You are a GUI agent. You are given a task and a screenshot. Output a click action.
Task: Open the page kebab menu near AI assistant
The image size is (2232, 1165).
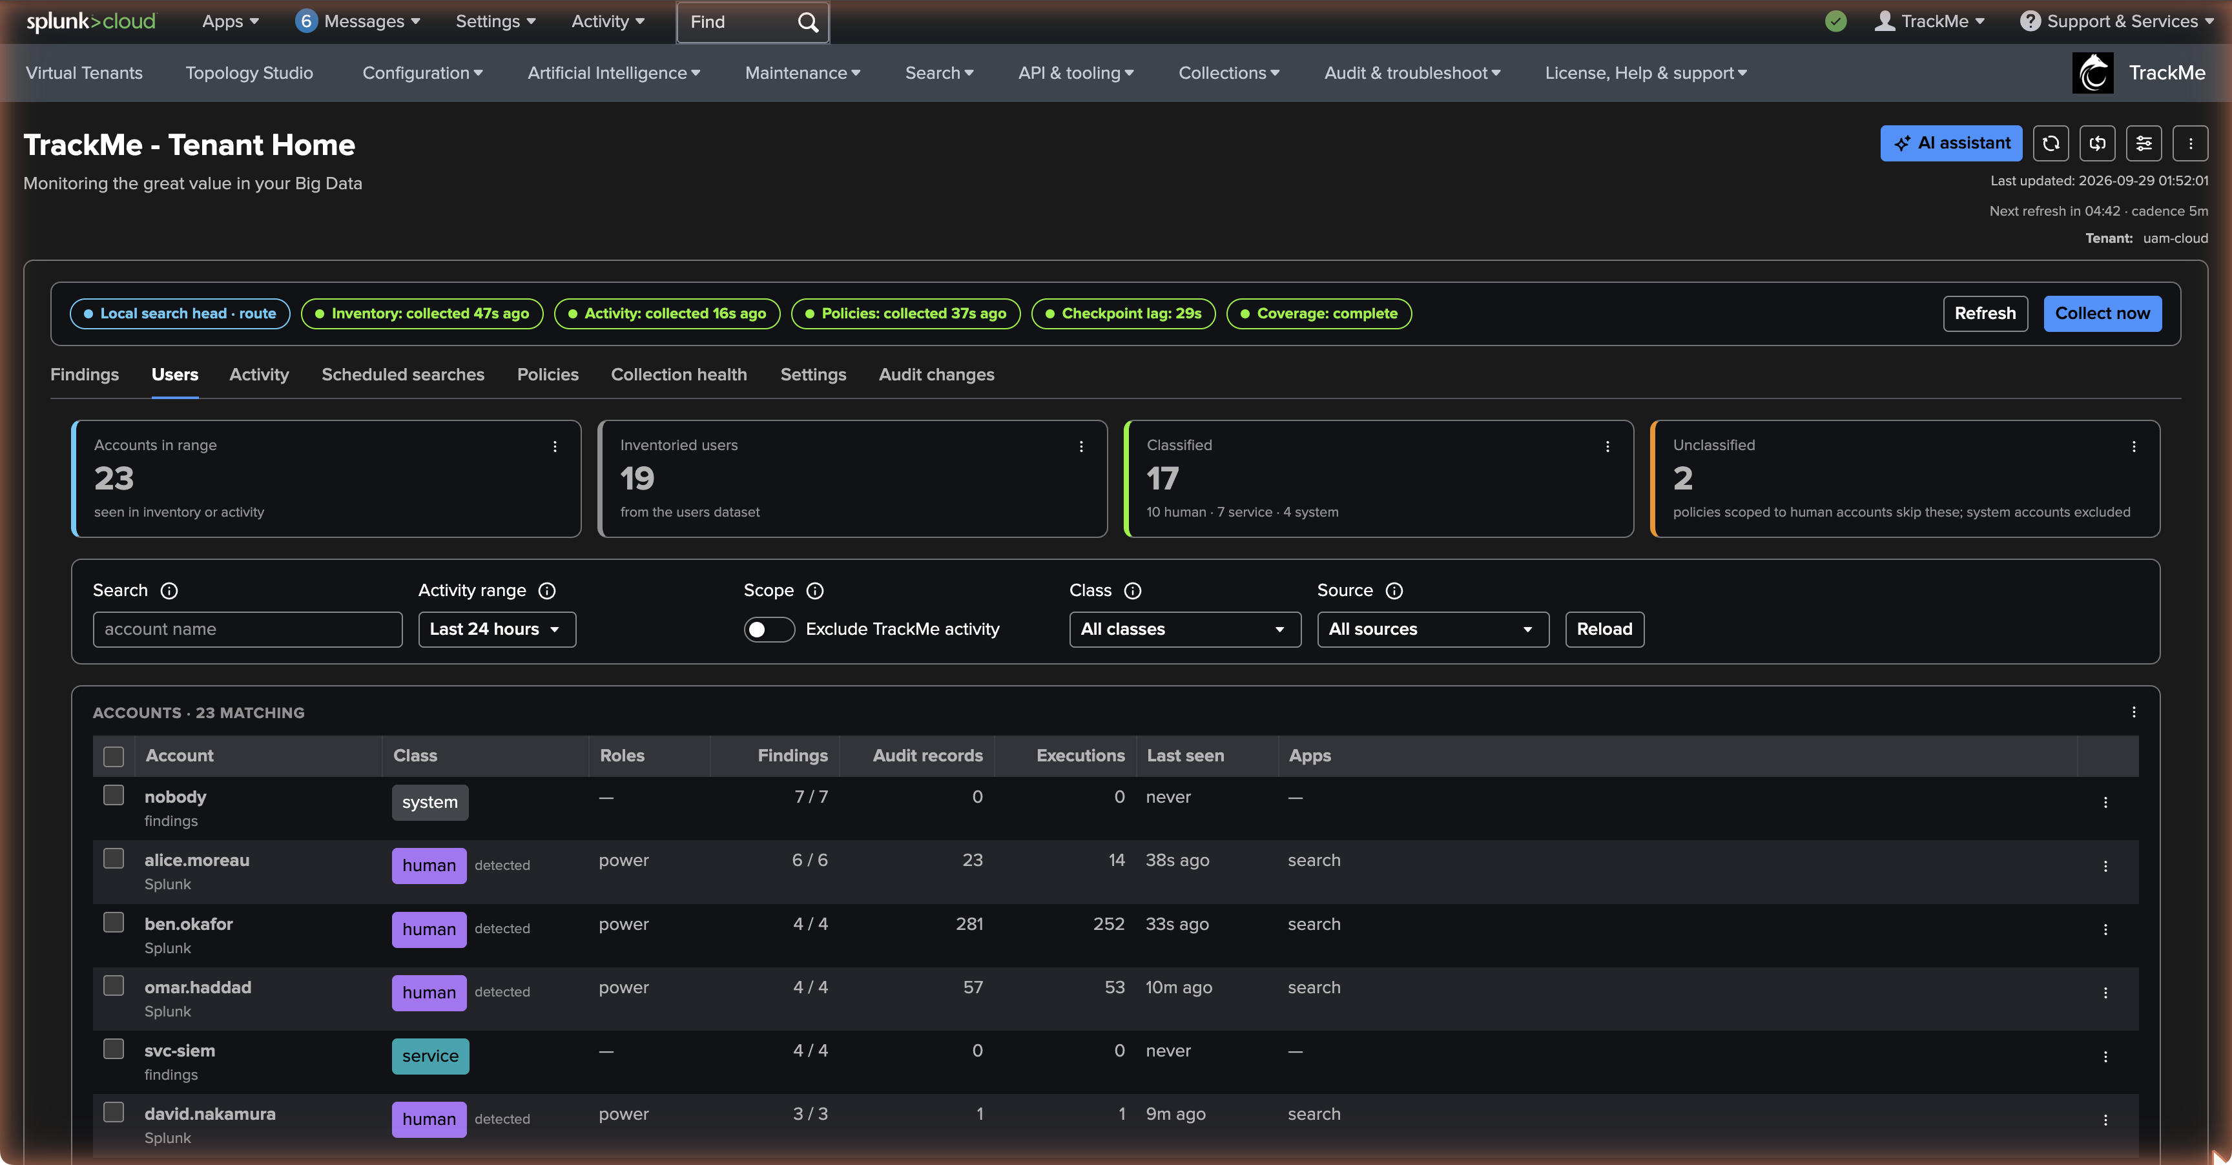pos(2191,144)
